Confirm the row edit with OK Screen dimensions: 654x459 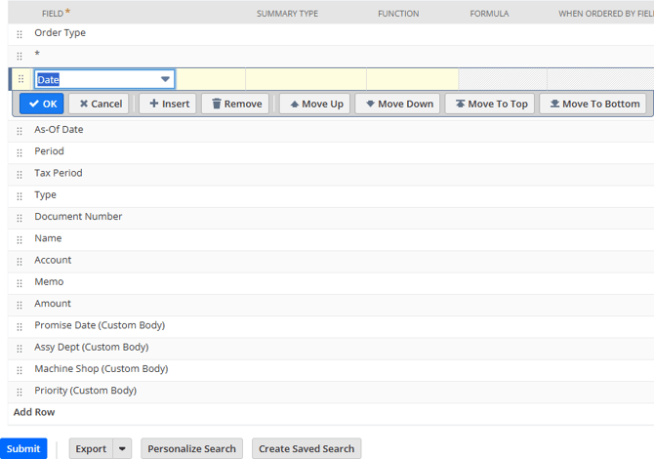[42, 104]
